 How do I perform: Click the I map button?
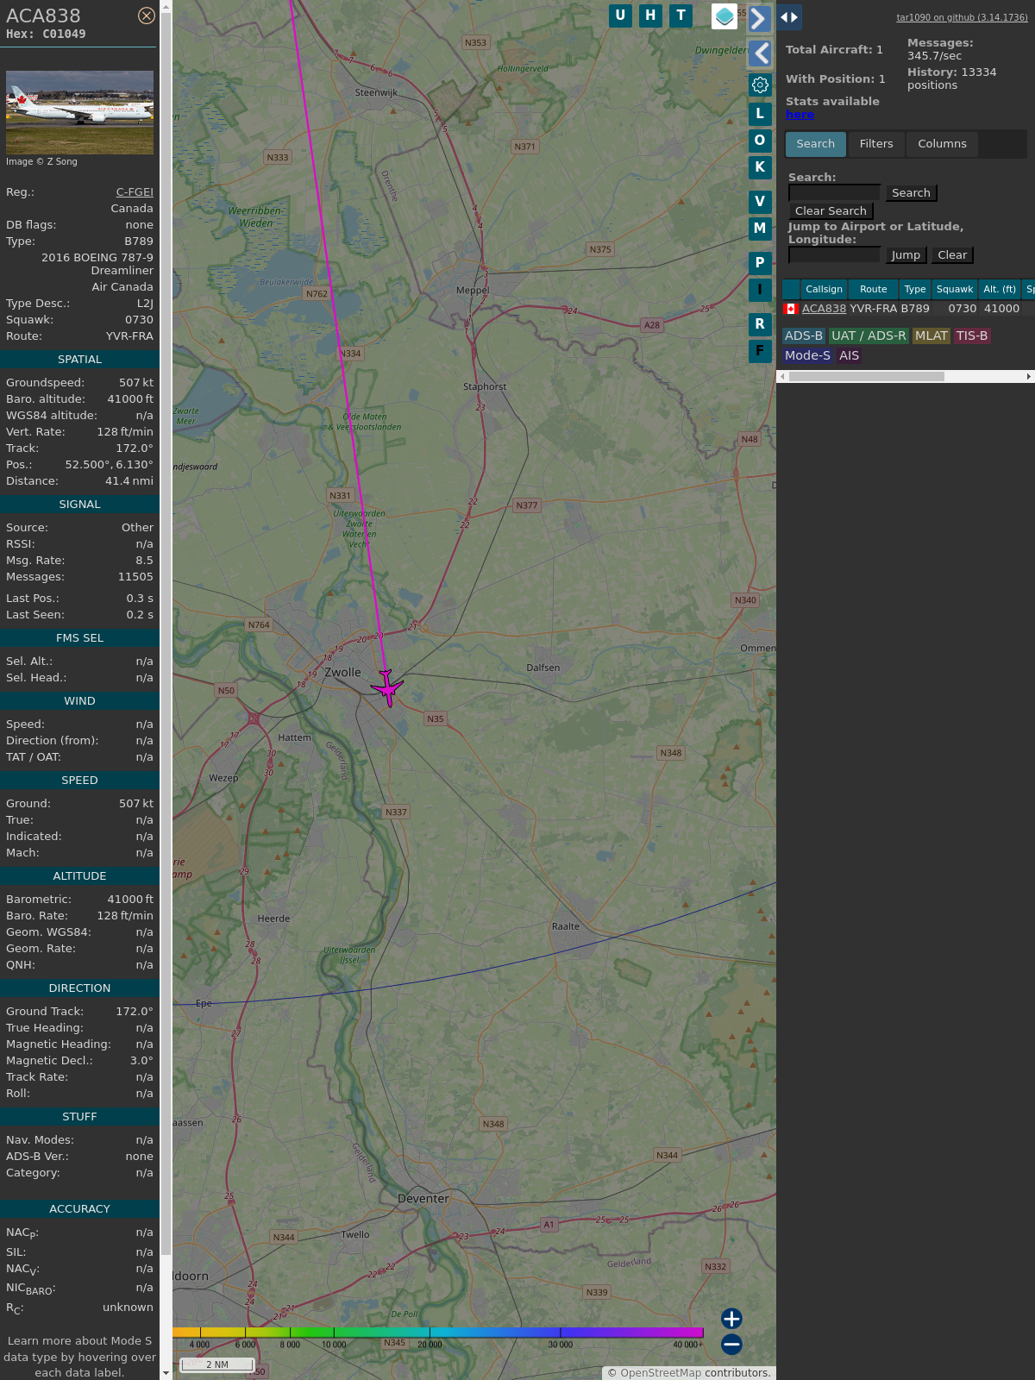(x=760, y=290)
